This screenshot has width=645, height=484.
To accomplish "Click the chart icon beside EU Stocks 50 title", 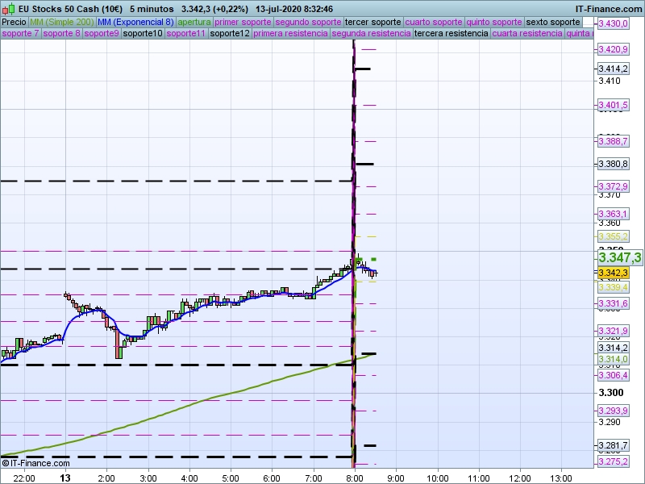I will point(6,8).
